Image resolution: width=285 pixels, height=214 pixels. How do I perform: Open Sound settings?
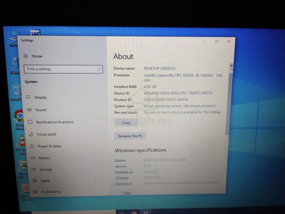(41, 110)
